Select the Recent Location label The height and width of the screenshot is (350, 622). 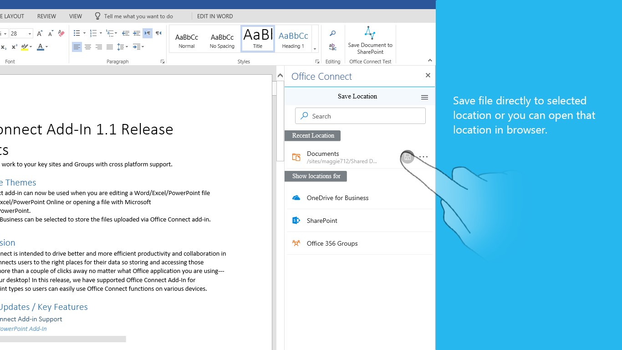(x=313, y=135)
